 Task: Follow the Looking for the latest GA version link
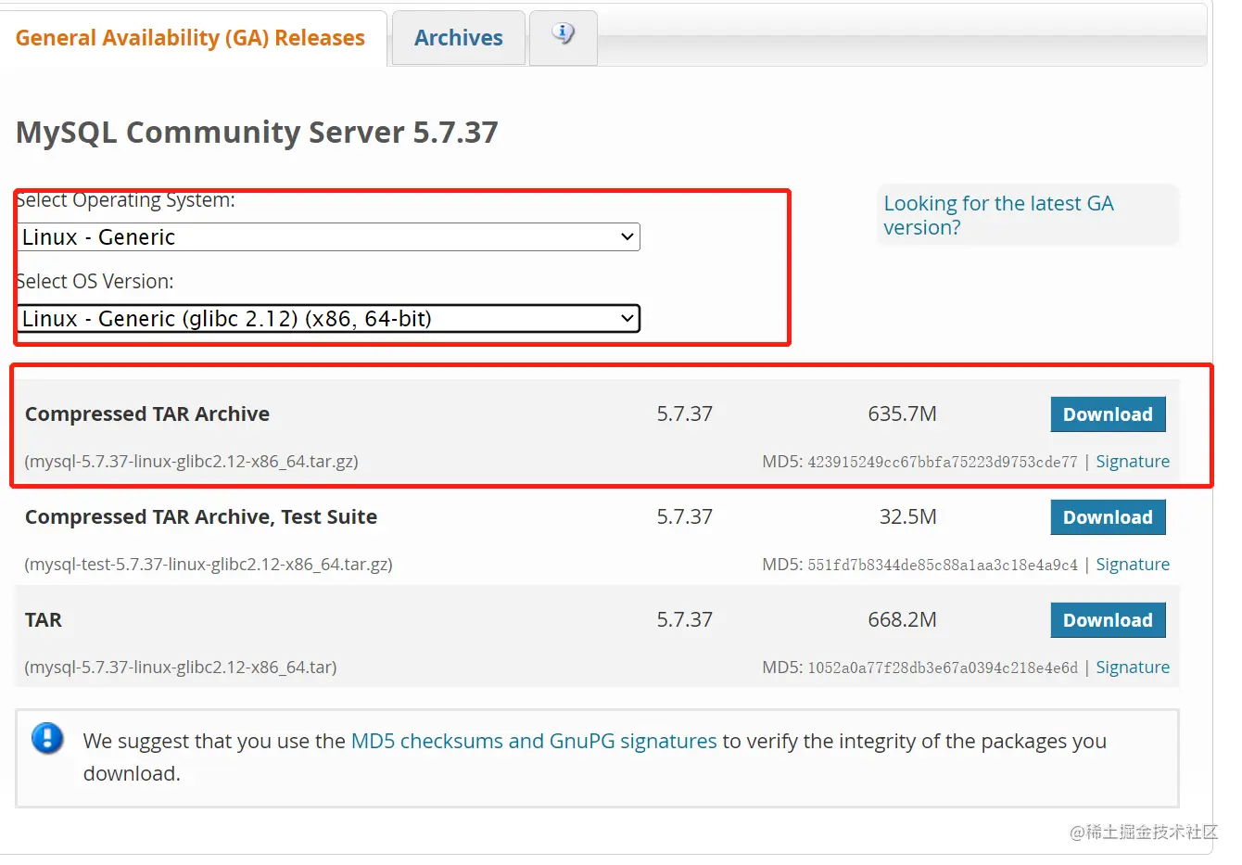click(998, 215)
